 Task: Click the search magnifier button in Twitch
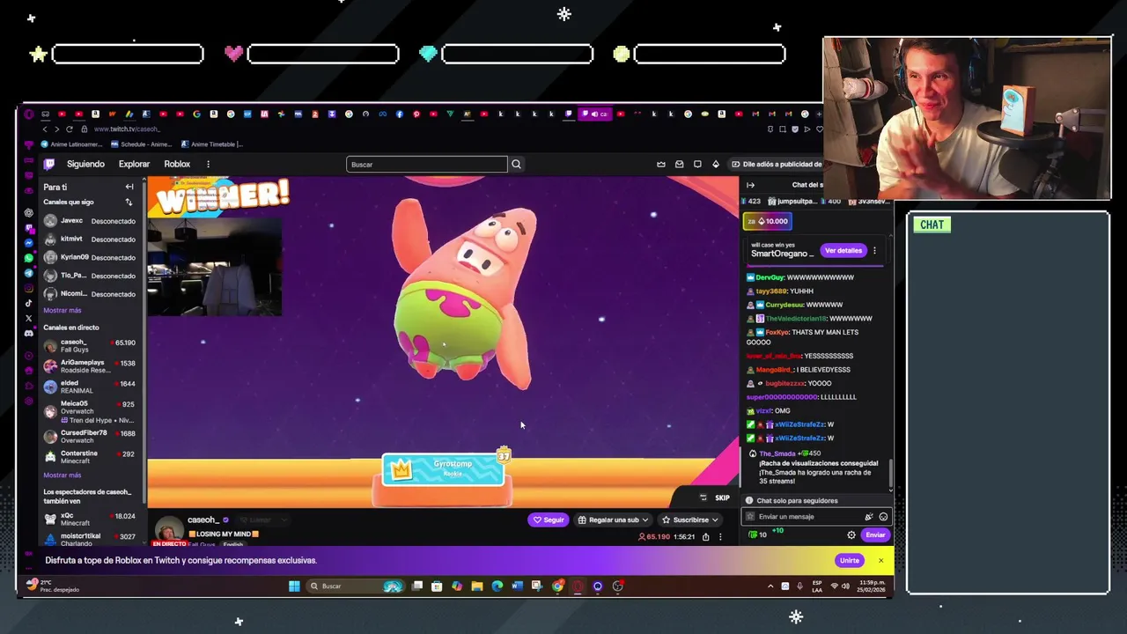[516, 164]
